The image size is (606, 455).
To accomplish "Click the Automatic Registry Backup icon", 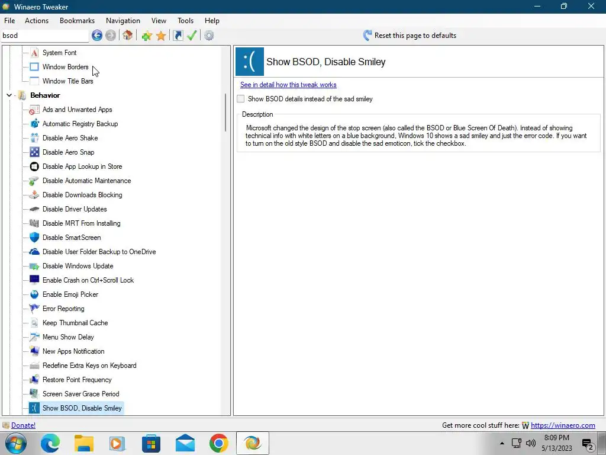I will click(x=34, y=124).
